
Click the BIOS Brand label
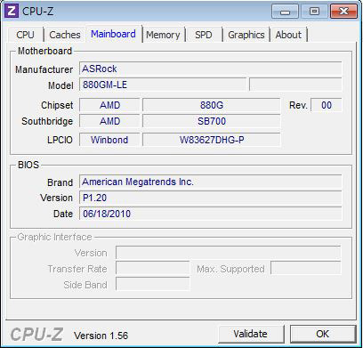point(60,182)
